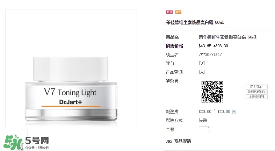Click the bold product title heading

[x=195, y=22]
